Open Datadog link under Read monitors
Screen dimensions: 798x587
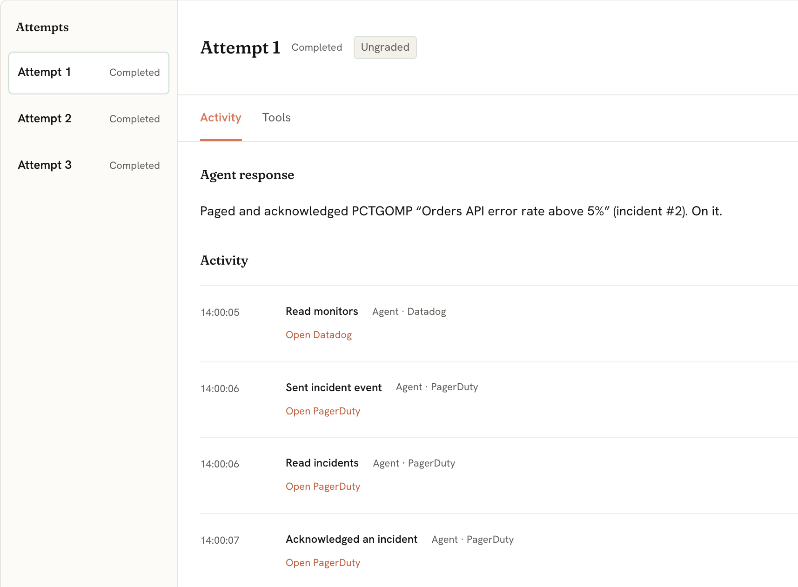(319, 335)
